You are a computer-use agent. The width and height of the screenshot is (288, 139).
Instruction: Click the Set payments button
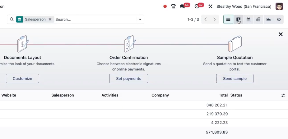pos(128,78)
